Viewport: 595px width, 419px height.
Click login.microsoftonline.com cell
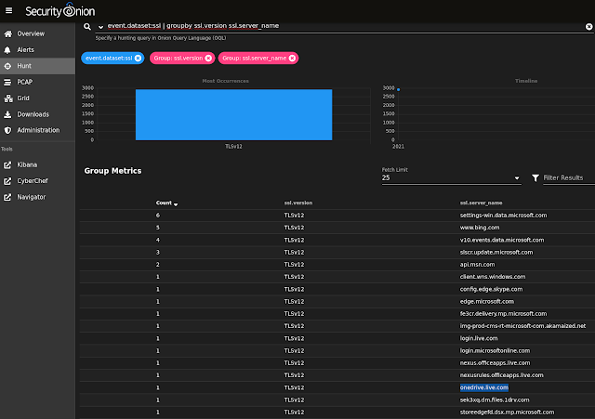pyautogui.click(x=496, y=351)
